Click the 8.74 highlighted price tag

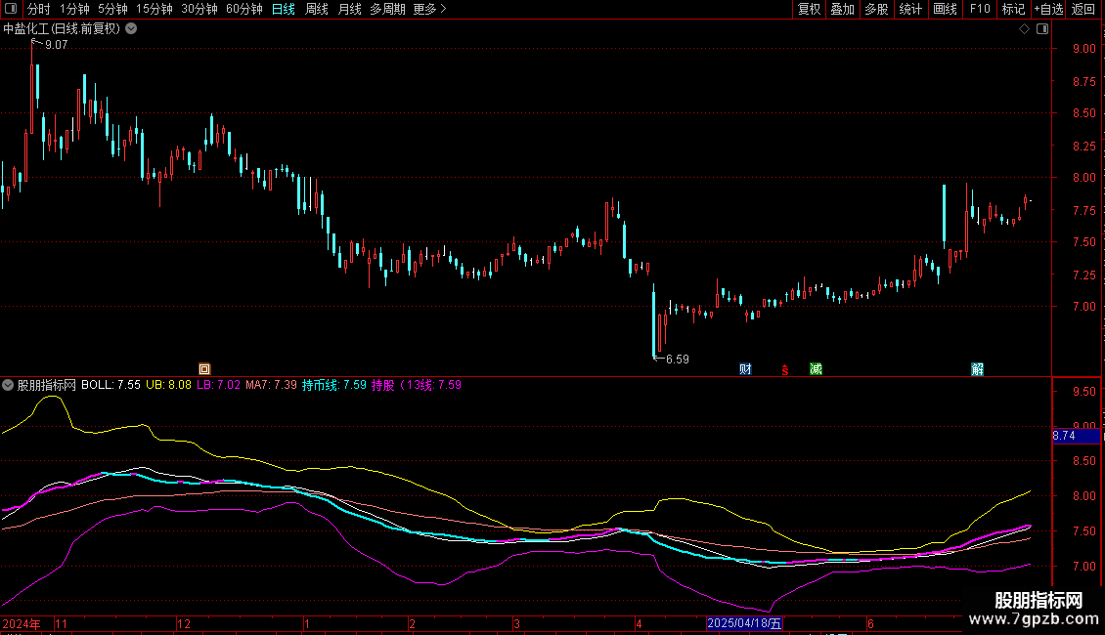coord(1076,436)
